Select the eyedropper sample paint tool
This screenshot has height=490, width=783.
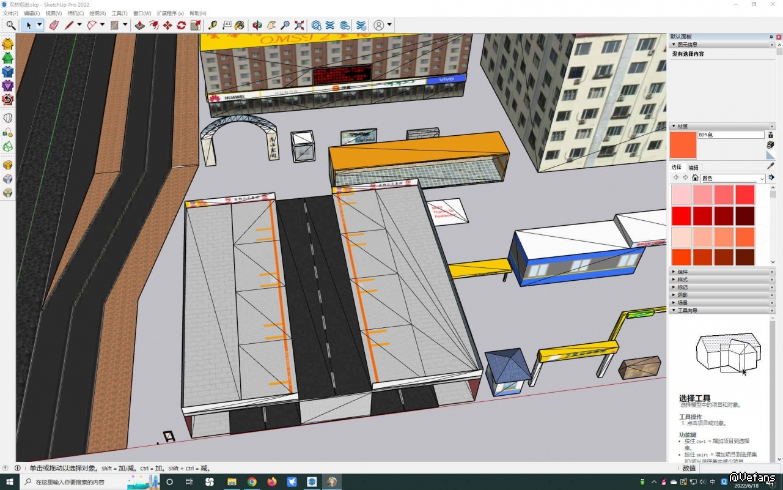770,166
